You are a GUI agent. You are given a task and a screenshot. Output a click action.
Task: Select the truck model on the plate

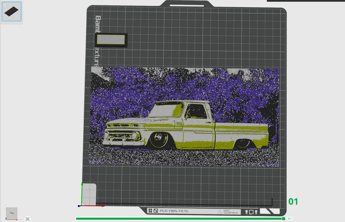(184, 116)
